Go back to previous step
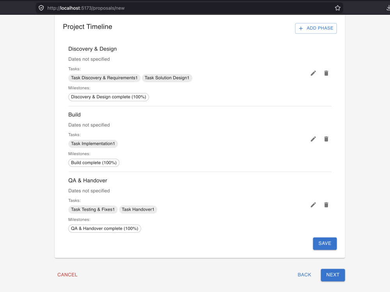 pyautogui.click(x=305, y=275)
